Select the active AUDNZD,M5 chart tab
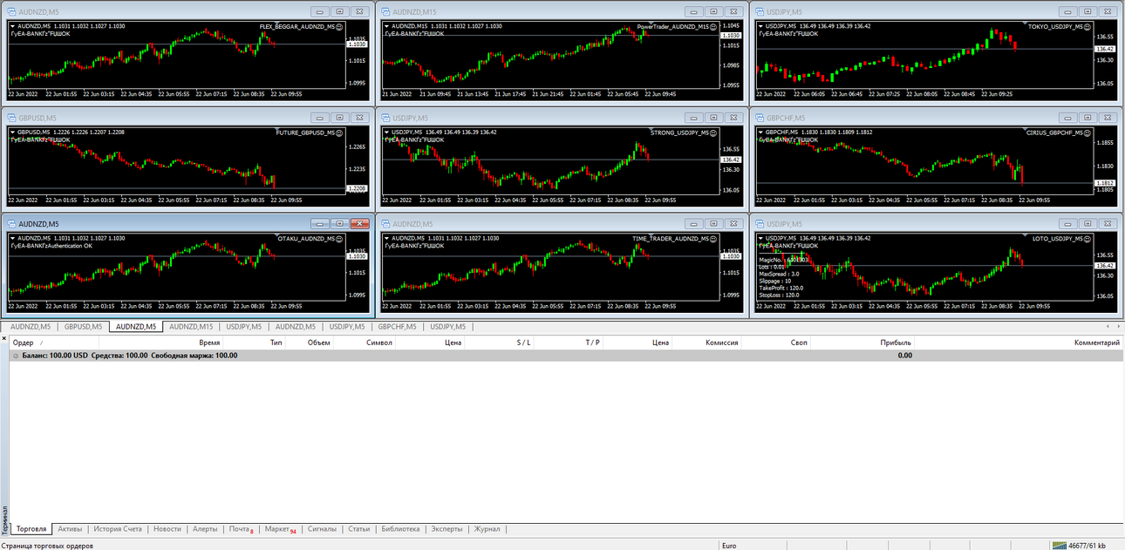 click(x=136, y=327)
